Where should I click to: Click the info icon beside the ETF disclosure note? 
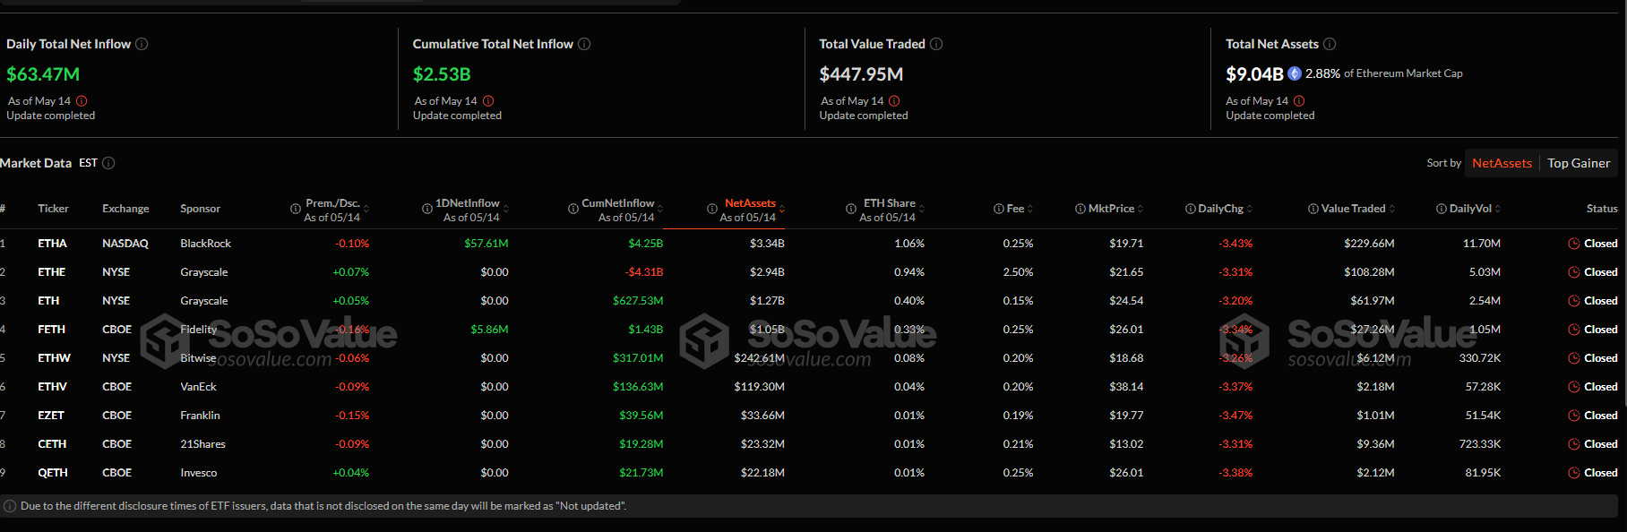click(x=10, y=506)
